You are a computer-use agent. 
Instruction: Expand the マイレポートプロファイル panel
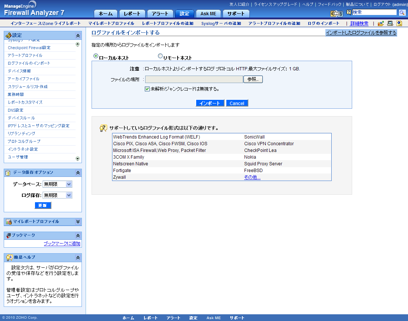78,222
